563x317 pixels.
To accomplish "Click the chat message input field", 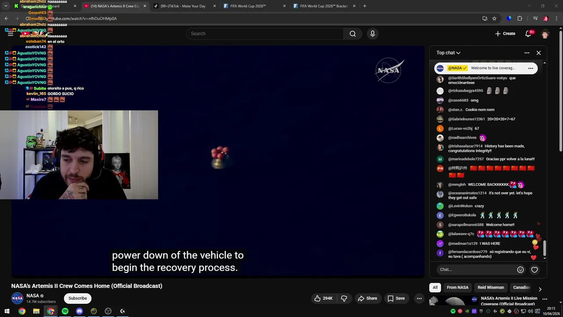I will click(x=477, y=269).
